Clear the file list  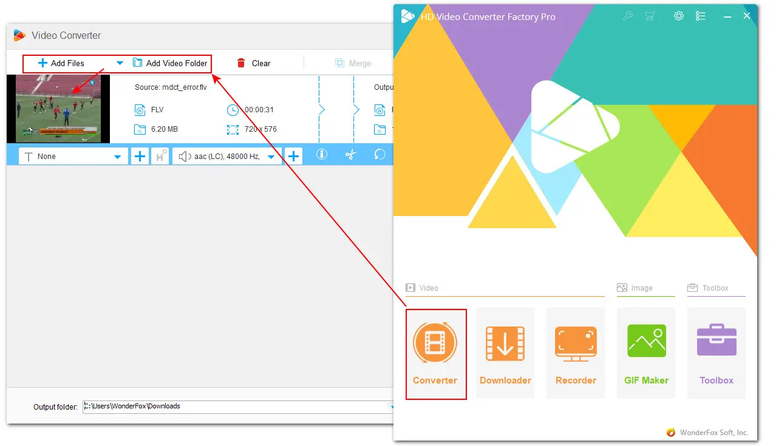[x=253, y=63]
